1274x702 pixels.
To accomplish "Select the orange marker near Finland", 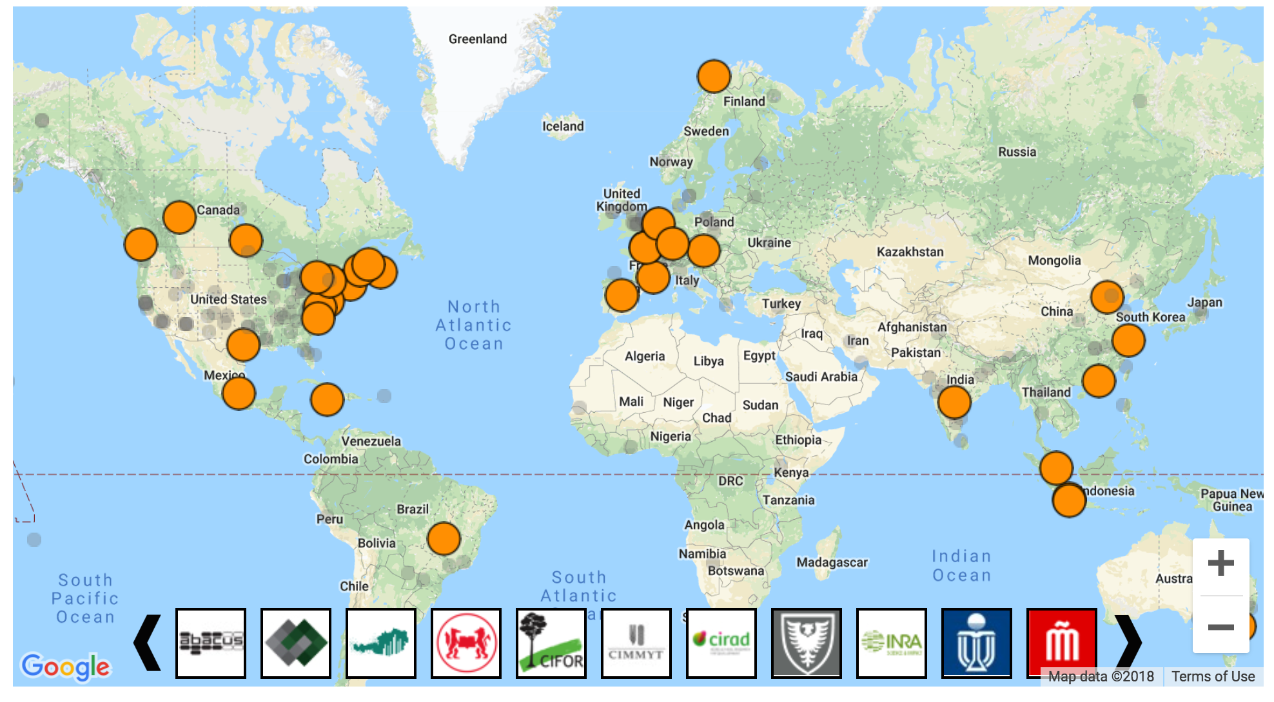I will [x=714, y=77].
